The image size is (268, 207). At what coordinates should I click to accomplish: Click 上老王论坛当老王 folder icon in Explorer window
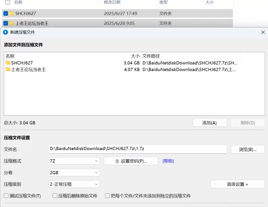point(11,23)
